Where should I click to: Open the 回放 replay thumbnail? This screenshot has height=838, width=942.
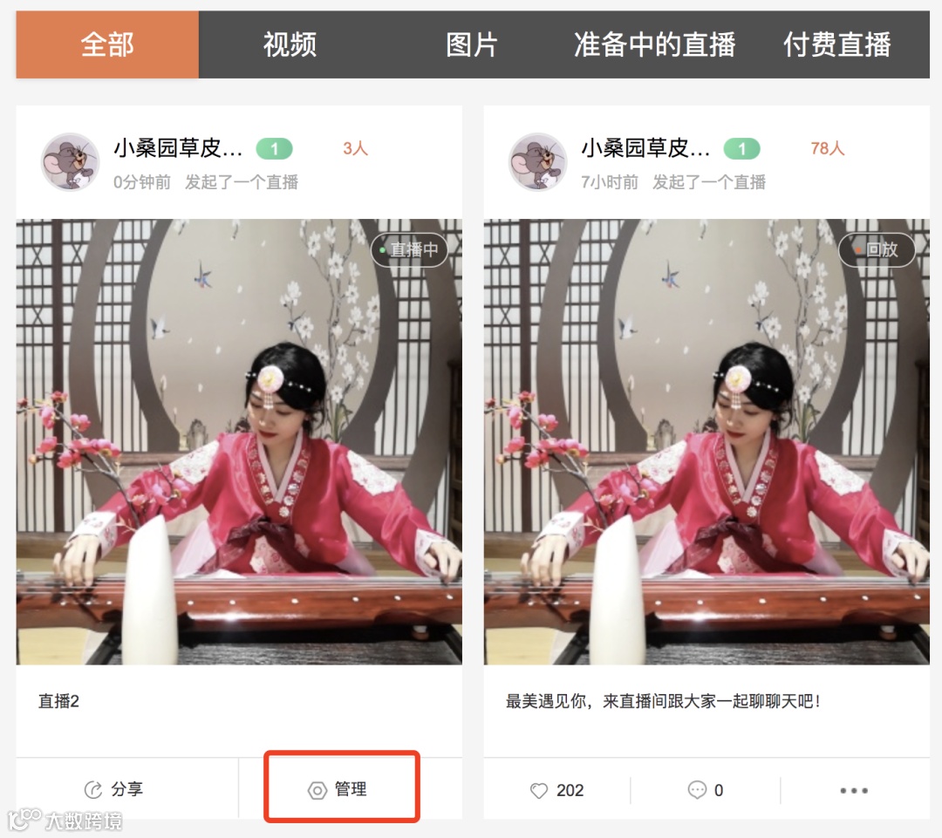pos(706,441)
